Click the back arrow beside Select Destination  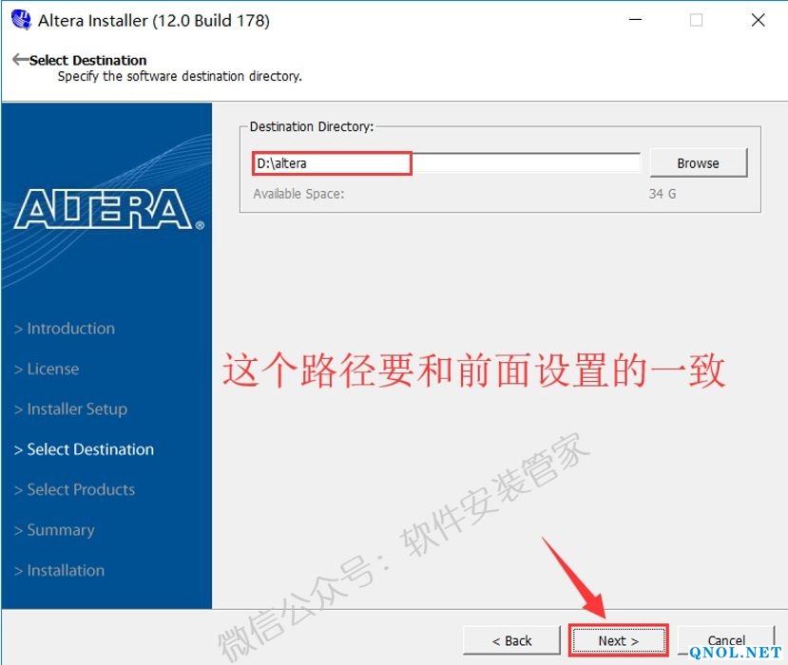click(20, 59)
